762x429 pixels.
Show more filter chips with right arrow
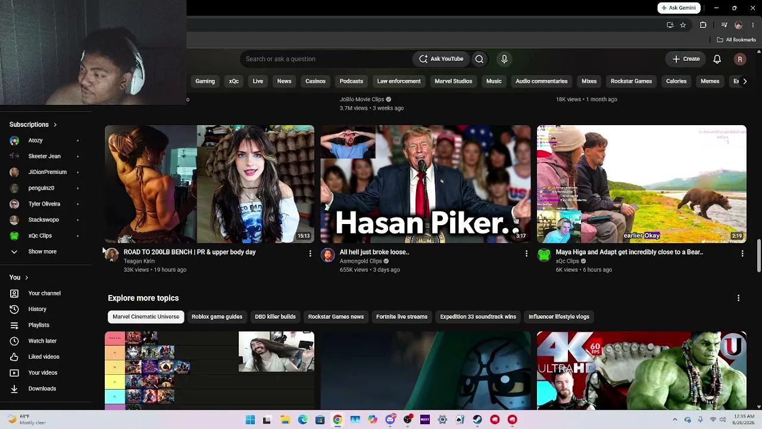click(745, 81)
